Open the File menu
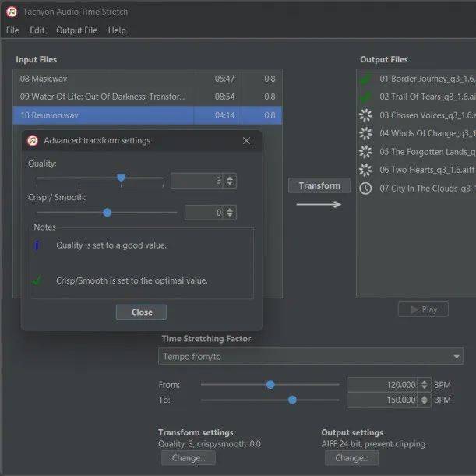The image size is (476, 476). tap(12, 30)
